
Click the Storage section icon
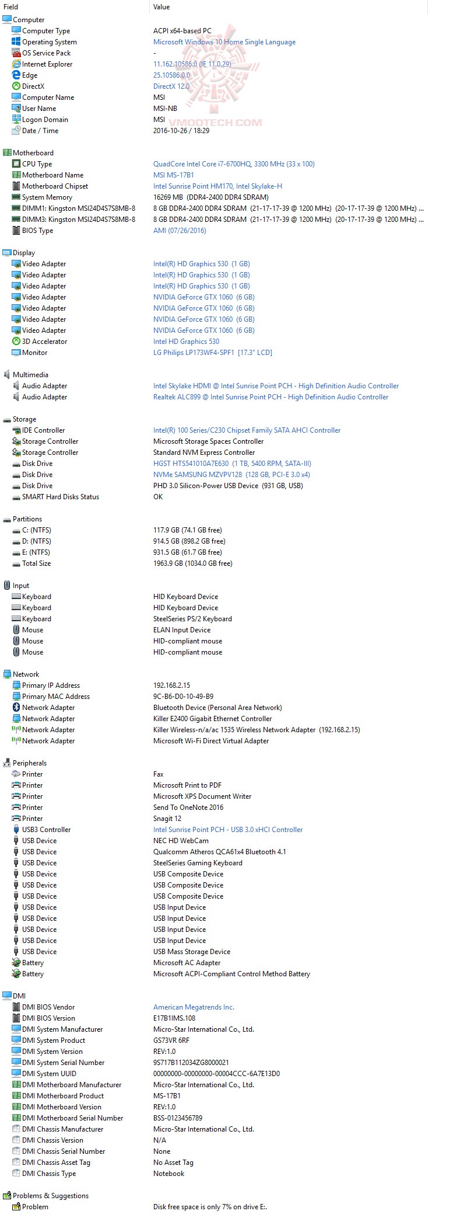[7, 419]
